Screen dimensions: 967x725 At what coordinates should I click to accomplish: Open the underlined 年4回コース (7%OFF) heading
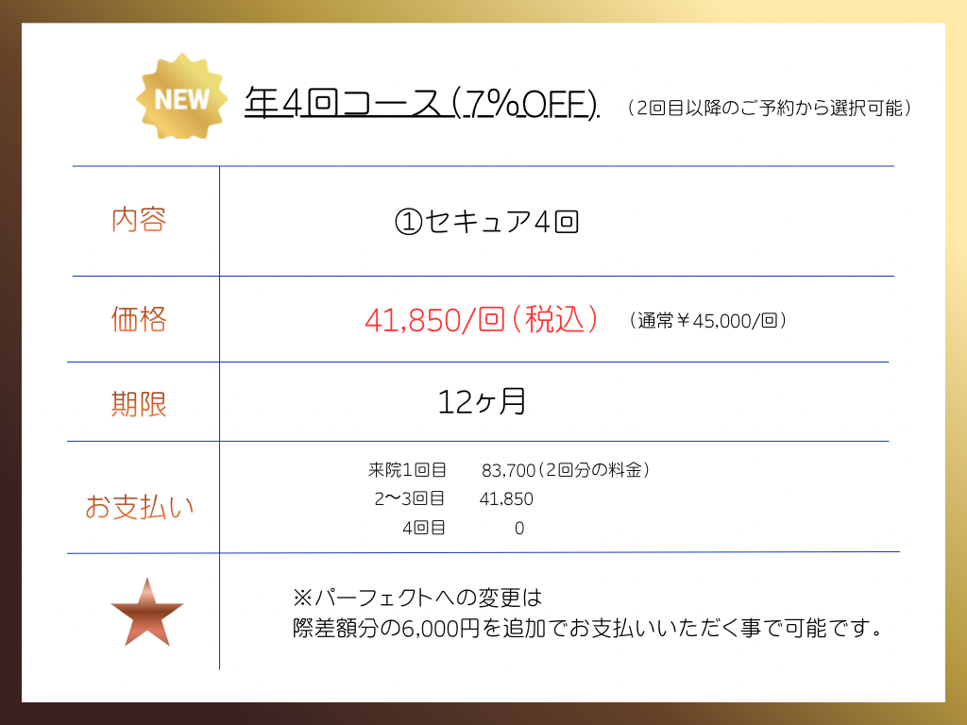(x=421, y=103)
